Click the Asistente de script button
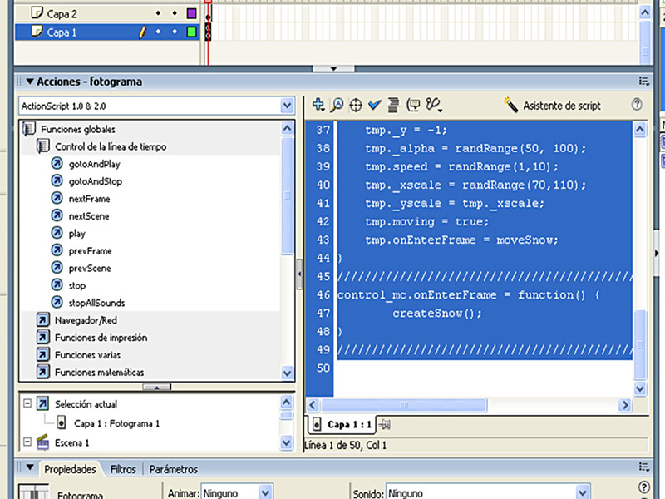The width and height of the screenshot is (665, 499). [x=552, y=106]
